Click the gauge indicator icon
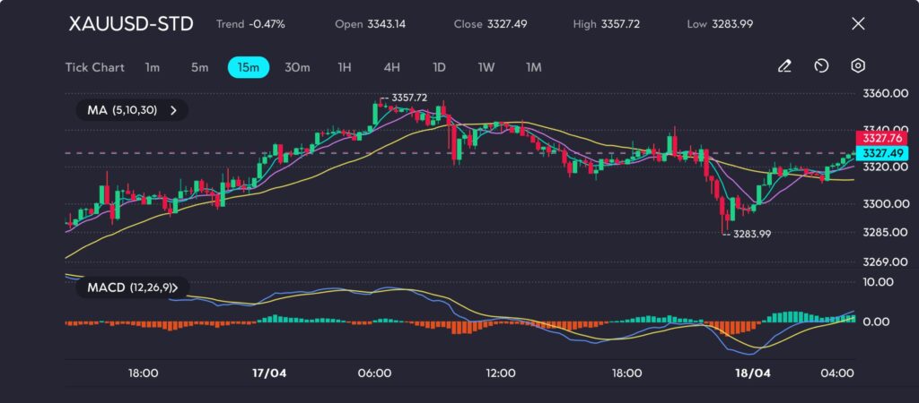This screenshot has height=403, width=919. pos(821,66)
